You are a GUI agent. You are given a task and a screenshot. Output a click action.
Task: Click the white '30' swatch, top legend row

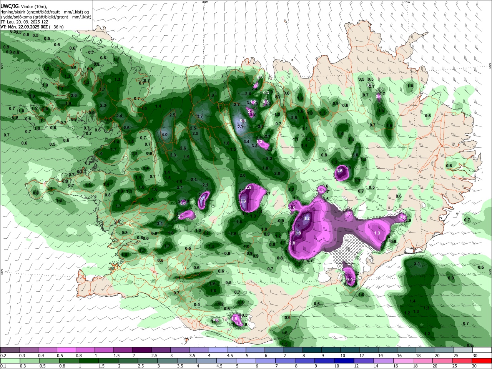pos(482,350)
